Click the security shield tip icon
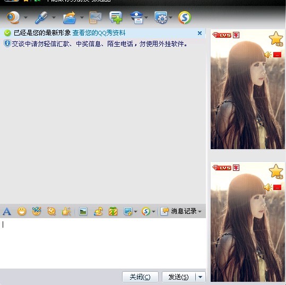This screenshot has height=285, width=286. (x=7, y=44)
